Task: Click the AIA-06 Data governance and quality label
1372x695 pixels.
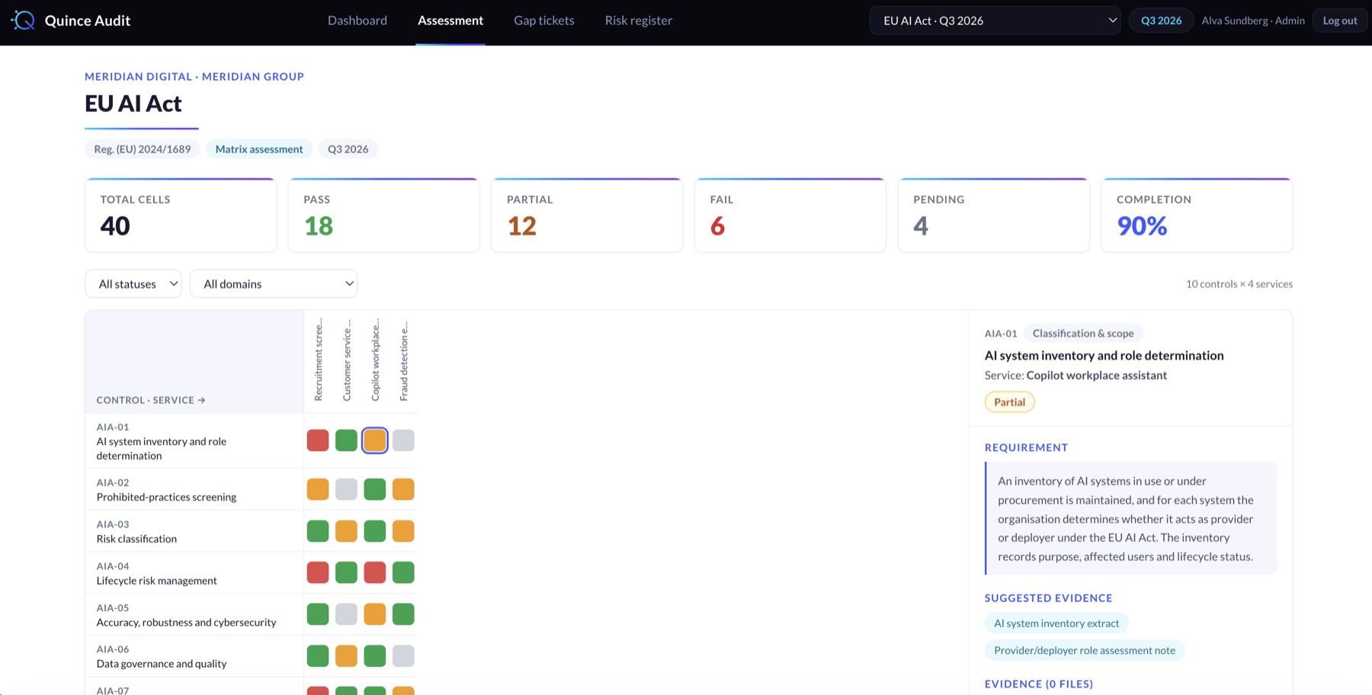Action: pyautogui.click(x=194, y=656)
